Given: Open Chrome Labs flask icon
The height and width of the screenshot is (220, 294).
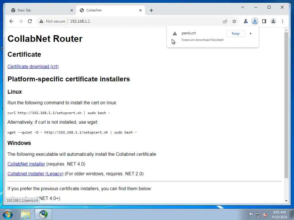Looking at the screenshot, I should [246, 21].
